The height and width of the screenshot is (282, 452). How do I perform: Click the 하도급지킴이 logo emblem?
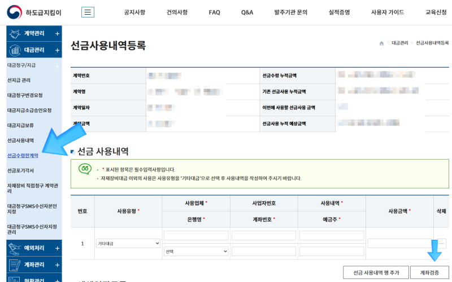[14, 12]
